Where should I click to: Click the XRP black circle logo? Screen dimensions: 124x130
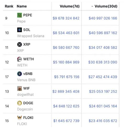pyautogui.click(x=19, y=44)
